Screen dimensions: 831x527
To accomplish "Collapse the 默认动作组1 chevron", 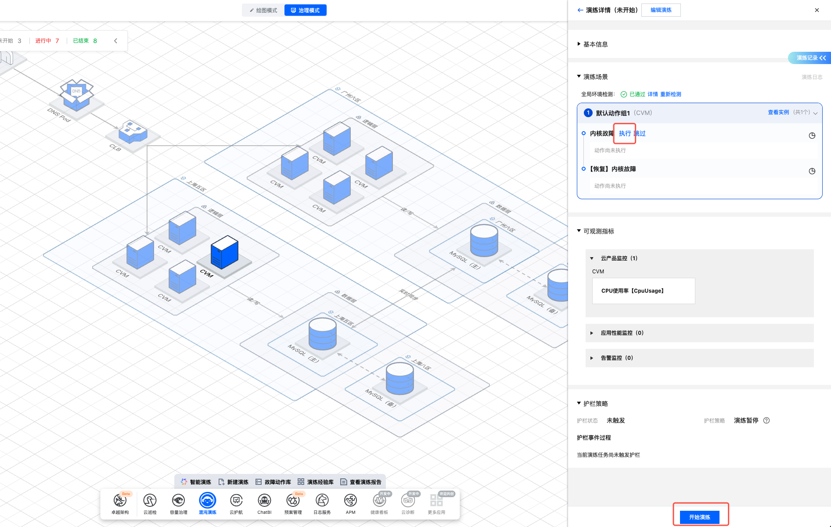I will (815, 113).
